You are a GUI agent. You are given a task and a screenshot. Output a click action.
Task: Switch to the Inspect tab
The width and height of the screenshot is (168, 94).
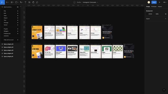pyautogui.click(x=160, y=7)
